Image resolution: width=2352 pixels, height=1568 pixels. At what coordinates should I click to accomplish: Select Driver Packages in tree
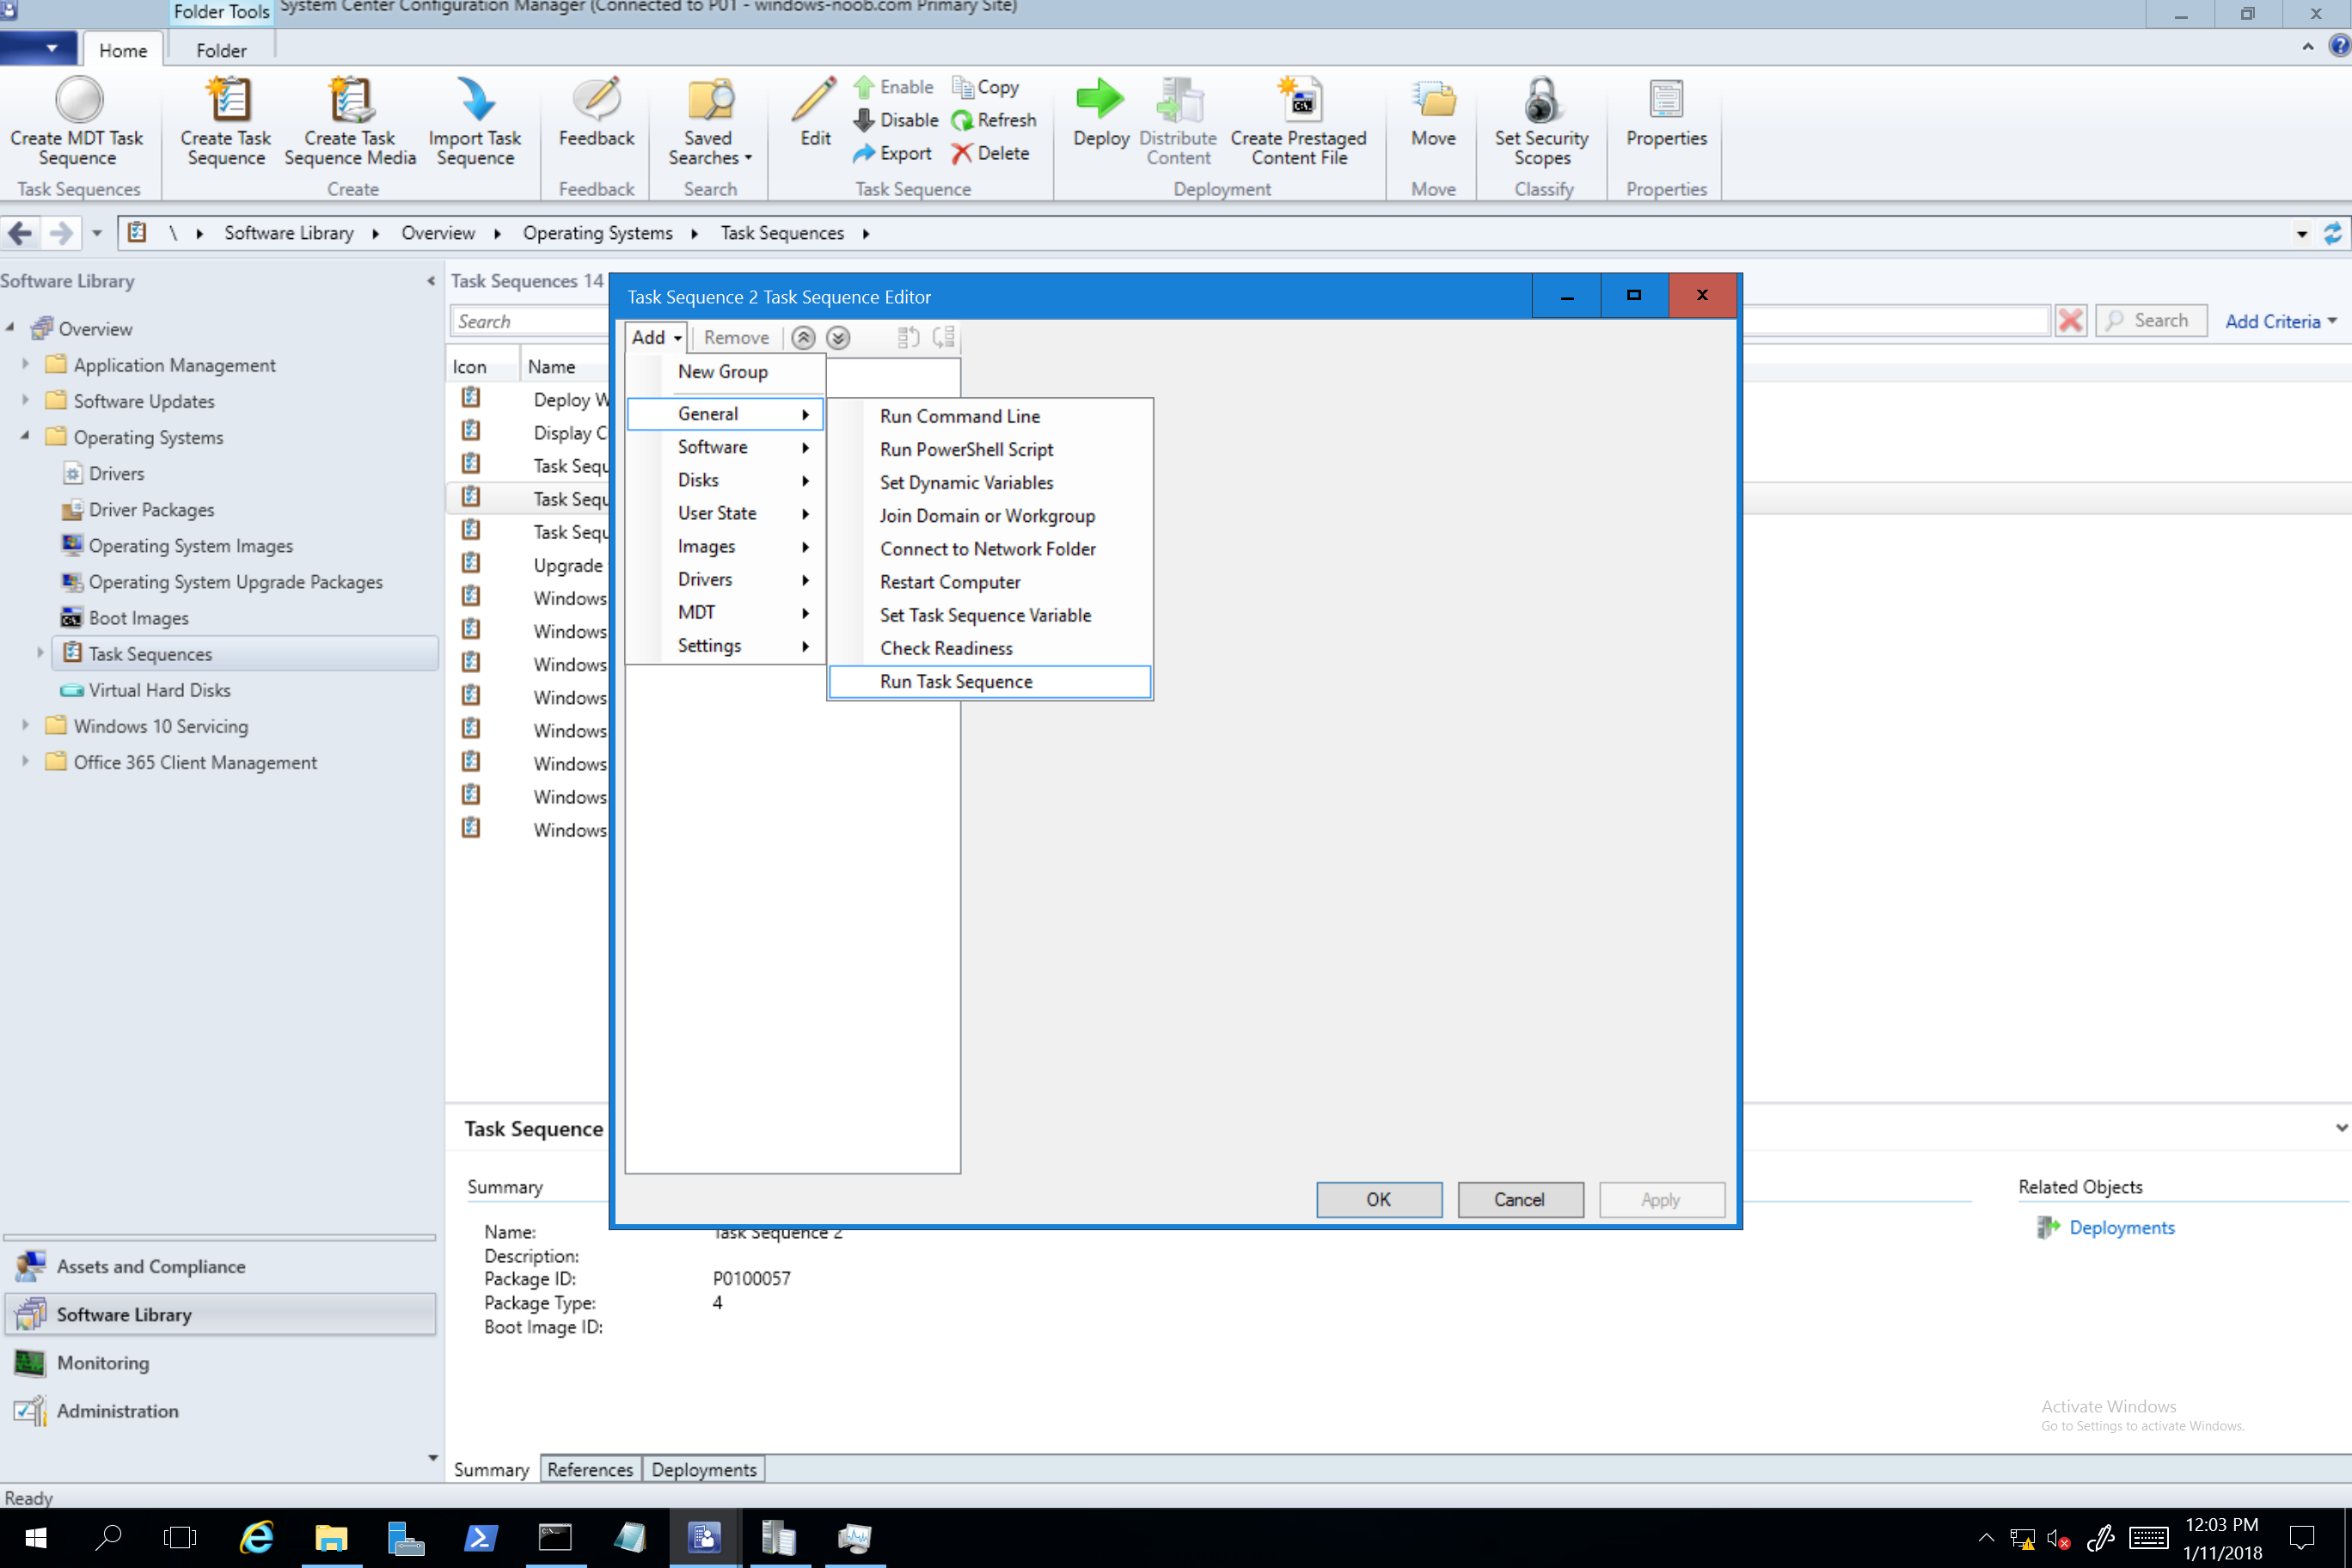point(138,510)
